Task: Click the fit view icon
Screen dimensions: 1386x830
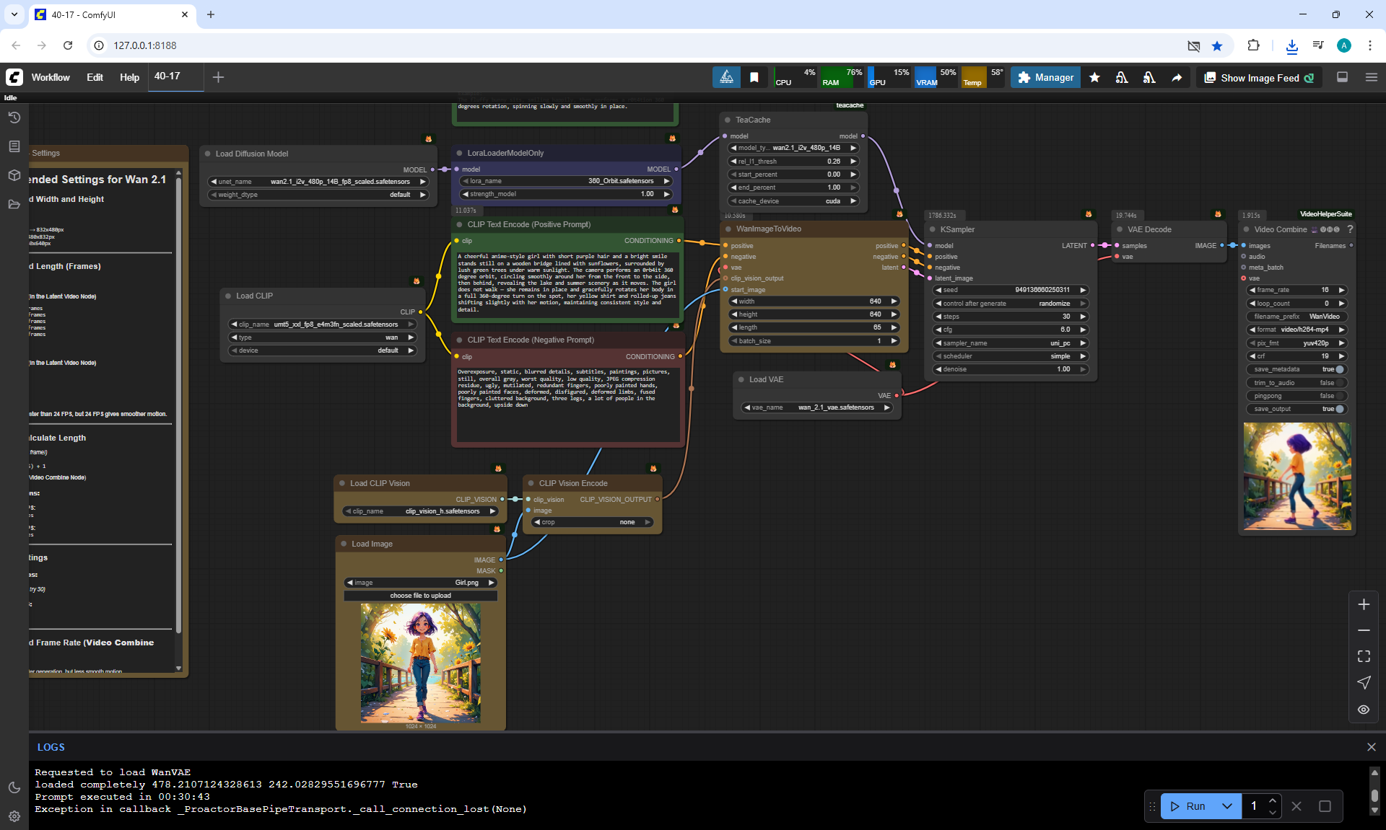Action: click(x=1364, y=656)
